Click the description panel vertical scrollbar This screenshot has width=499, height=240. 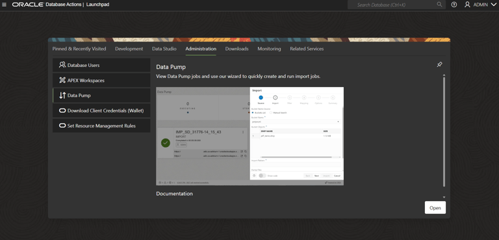pos(444,131)
